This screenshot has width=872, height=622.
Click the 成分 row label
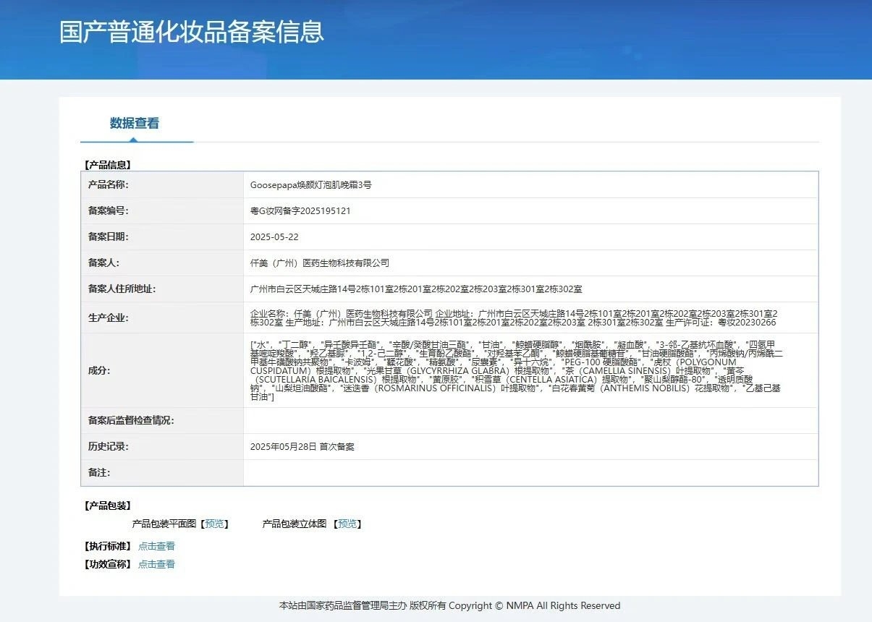(x=99, y=370)
